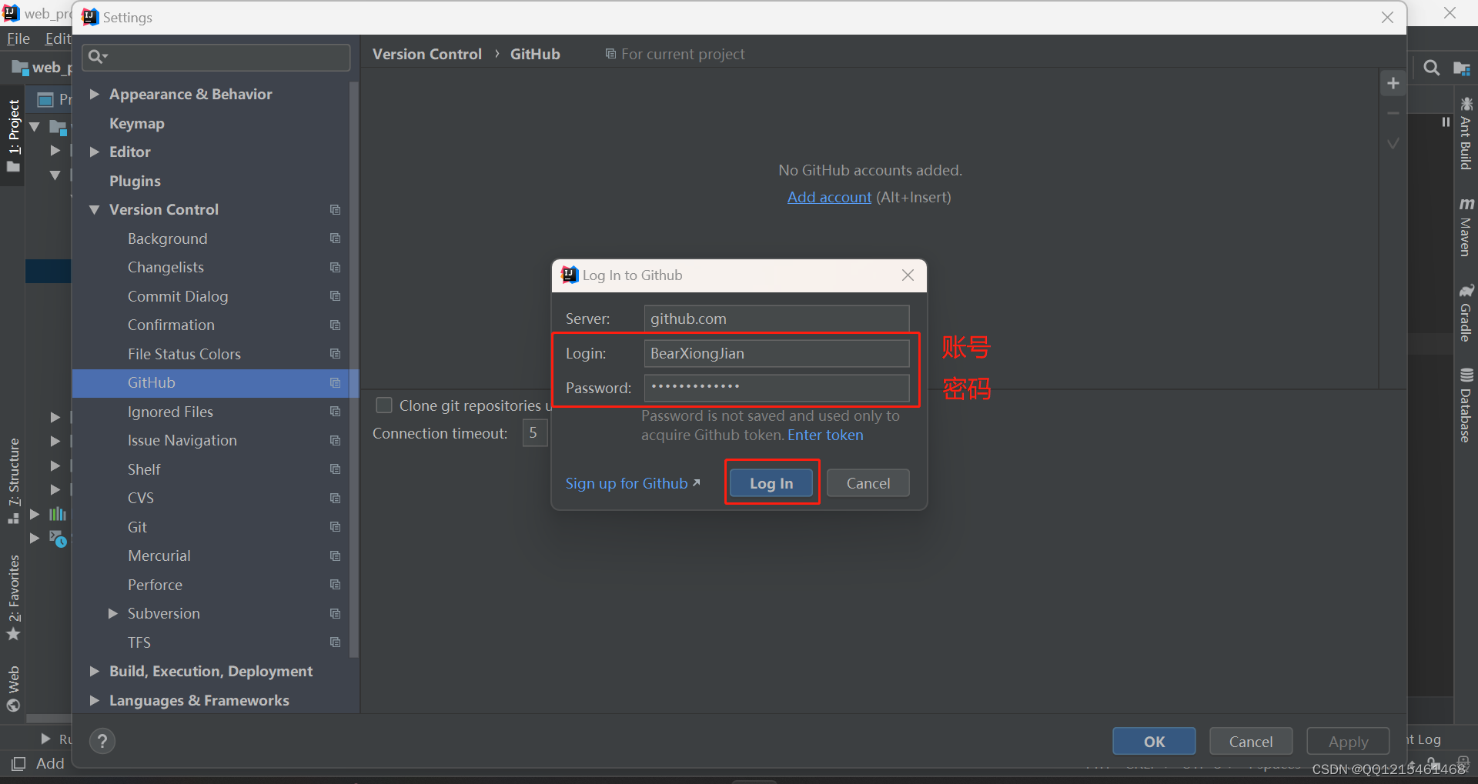Click the project-level icon beside Background
The height and width of the screenshot is (784, 1478).
336,239
